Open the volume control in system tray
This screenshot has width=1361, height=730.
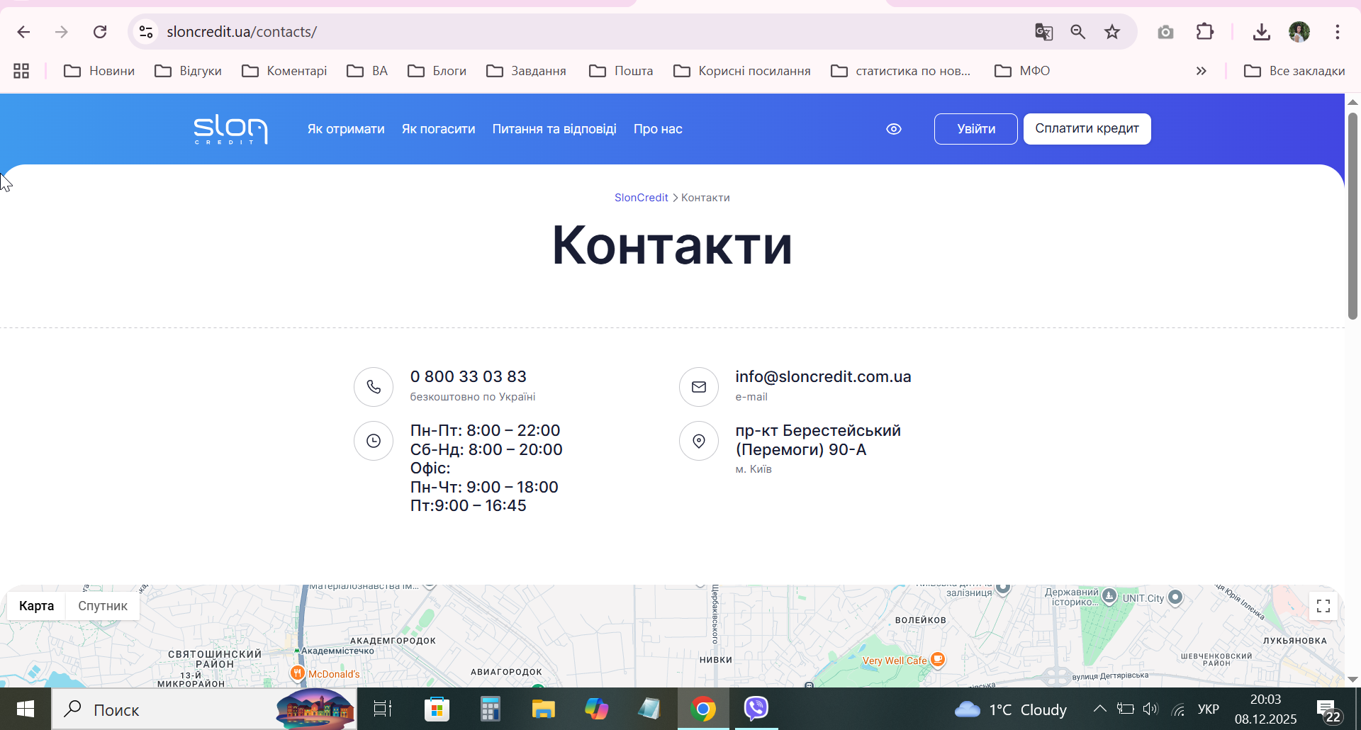click(1150, 709)
